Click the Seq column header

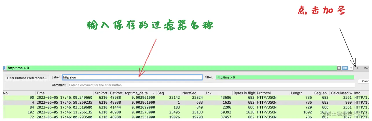click(x=169, y=93)
